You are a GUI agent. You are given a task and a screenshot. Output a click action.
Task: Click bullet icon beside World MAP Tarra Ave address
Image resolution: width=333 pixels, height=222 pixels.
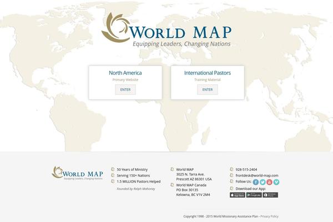172,169
